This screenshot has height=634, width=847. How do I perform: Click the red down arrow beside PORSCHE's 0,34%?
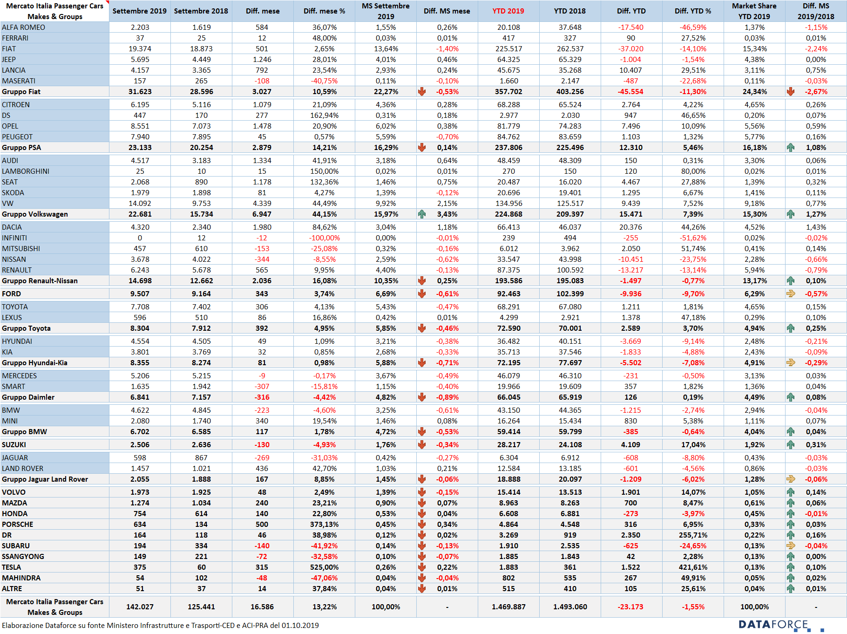pyautogui.click(x=422, y=525)
